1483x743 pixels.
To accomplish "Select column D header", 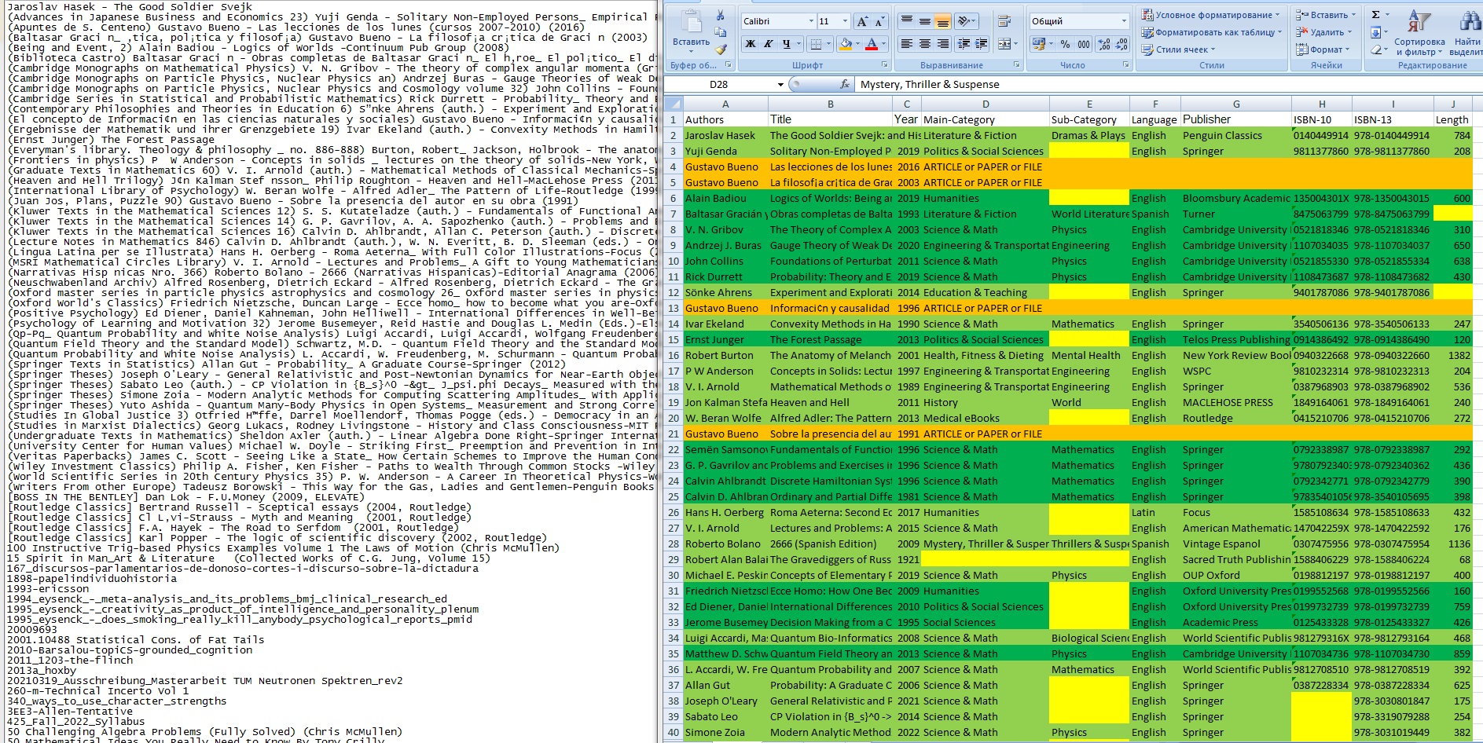I will pos(986,104).
